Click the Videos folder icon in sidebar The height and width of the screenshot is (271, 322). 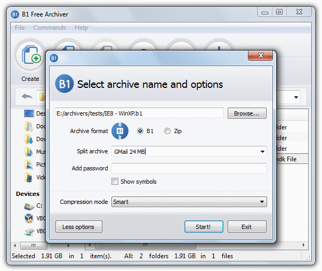pos(29,177)
